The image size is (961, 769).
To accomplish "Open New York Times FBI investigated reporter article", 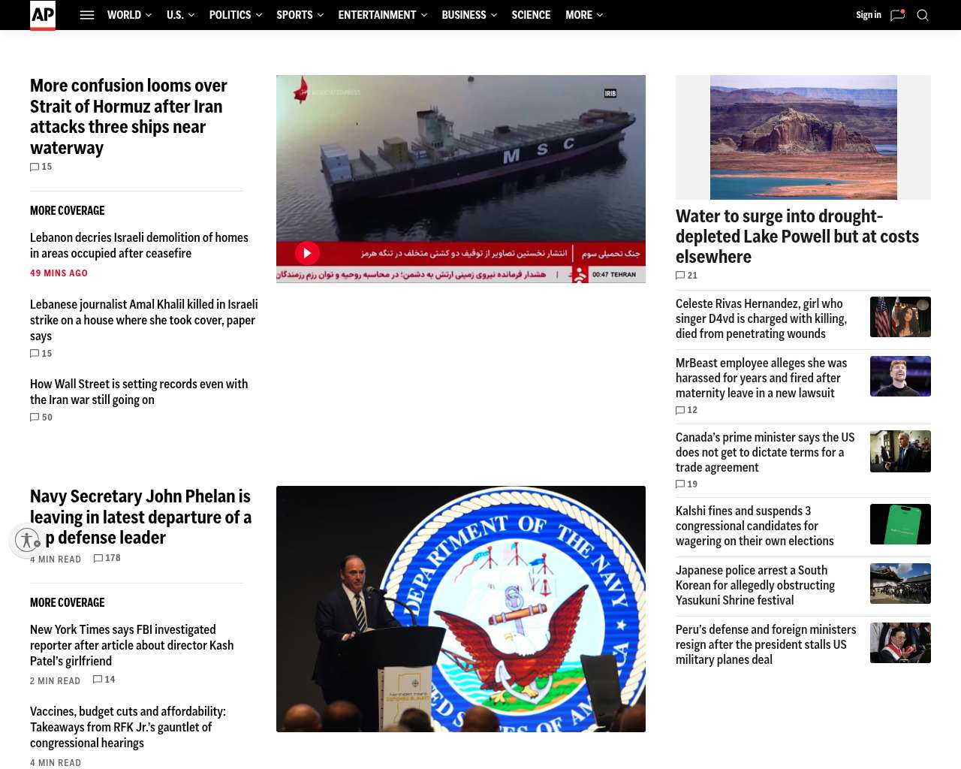I will click(x=132, y=645).
